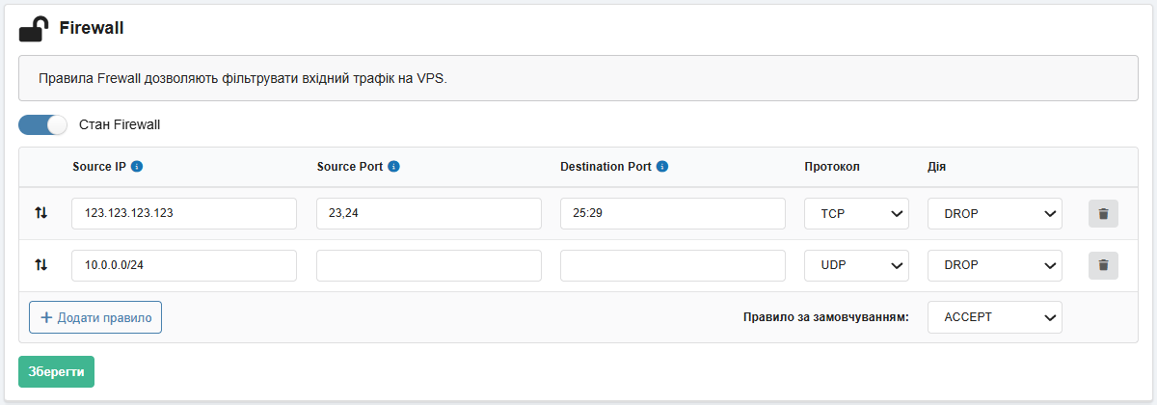The width and height of the screenshot is (1157, 405).
Task: Click Destination Port field containing 25:29
Action: pos(672,214)
